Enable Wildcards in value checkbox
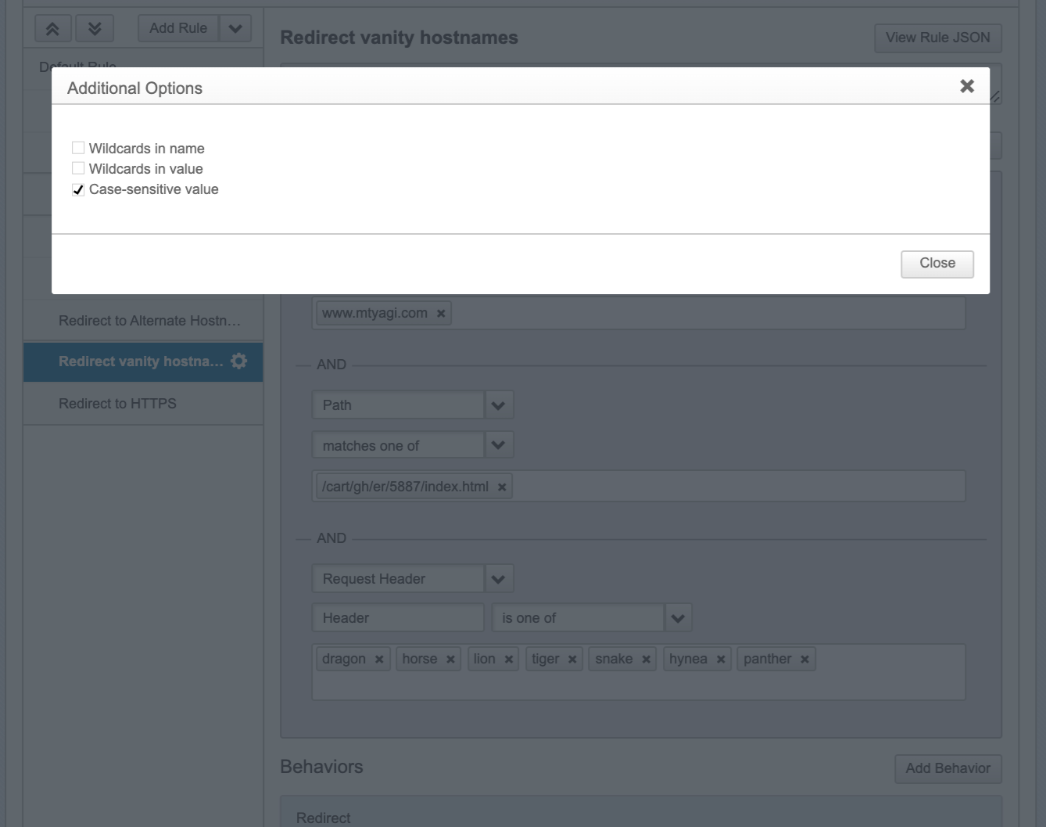The width and height of the screenshot is (1046, 827). [x=78, y=168]
